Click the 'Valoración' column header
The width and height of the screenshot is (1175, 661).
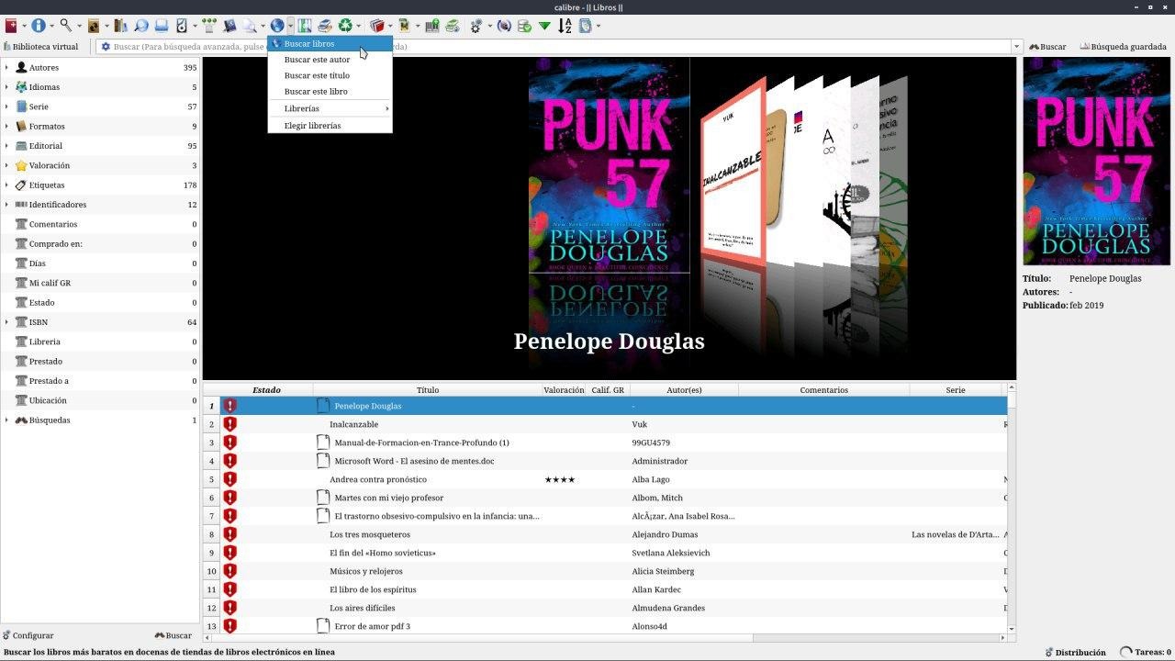click(x=564, y=390)
